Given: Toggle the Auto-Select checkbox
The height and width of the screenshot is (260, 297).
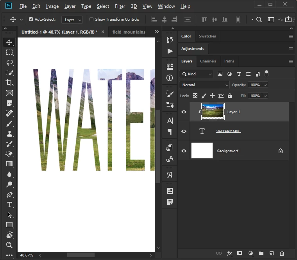Looking at the screenshot, I should (31, 19).
